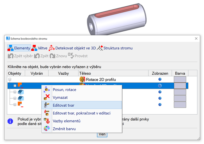The width and height of the screenshot is (204, 144).
Task: Expand the highlighted tree element
Action: 15,86
